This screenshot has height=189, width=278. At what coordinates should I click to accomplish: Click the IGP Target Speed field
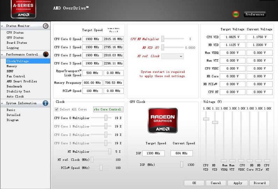pos(153,154)
